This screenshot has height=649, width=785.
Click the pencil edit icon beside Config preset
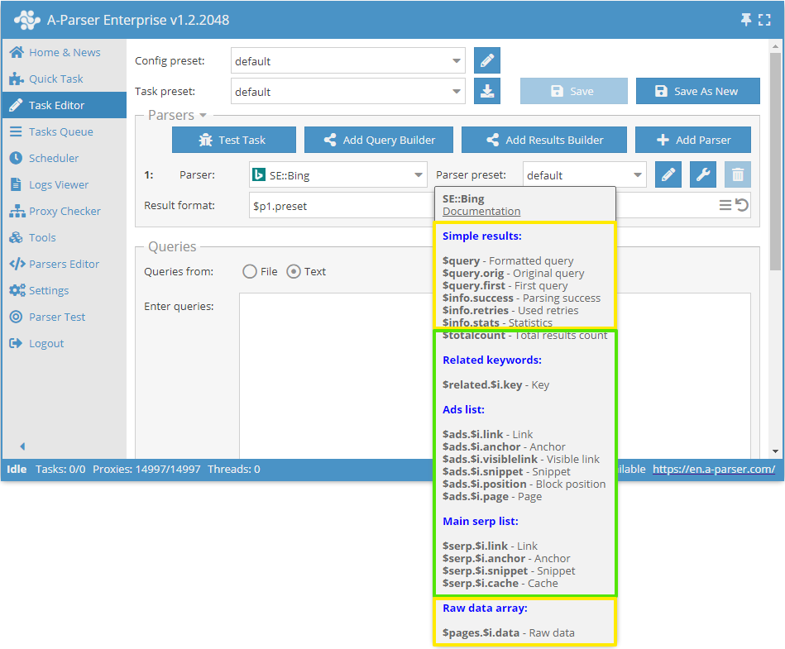point(487,61)
